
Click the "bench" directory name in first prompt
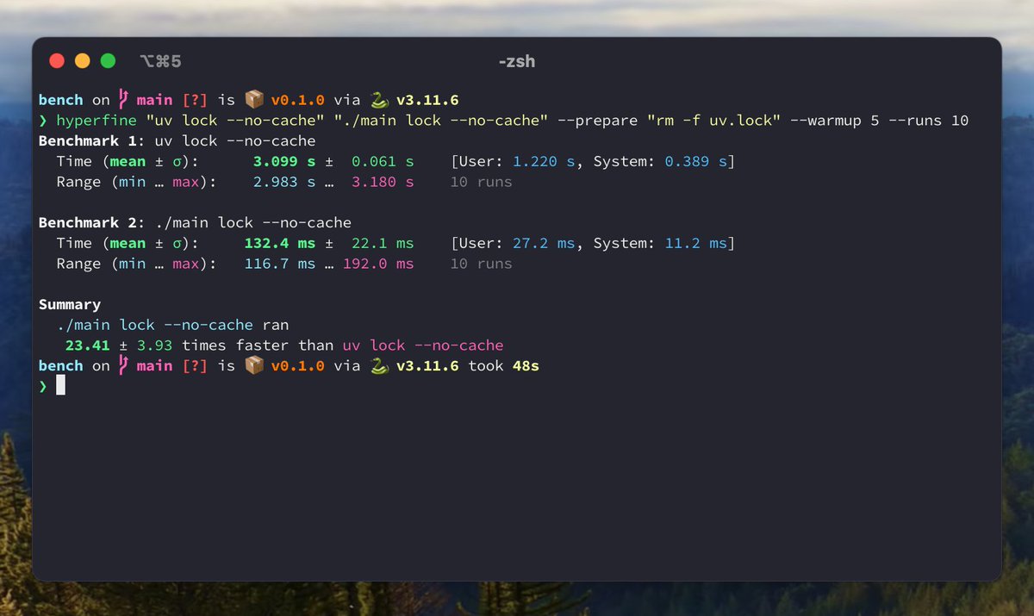pyautogui.click(x=61, y=100)
